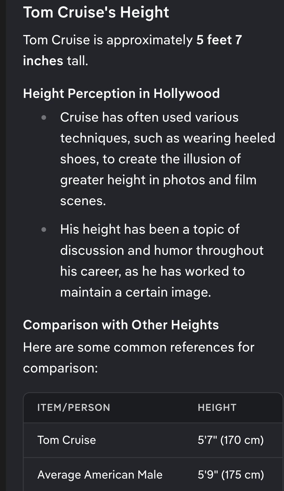
Task: Select the "Comparison with Other Heights" heading
Action: [121, 325]
